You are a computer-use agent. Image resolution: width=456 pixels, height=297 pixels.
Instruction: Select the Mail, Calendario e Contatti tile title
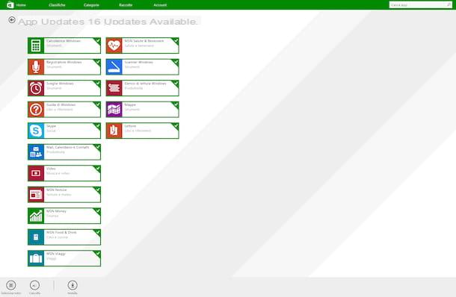pyautogui.click(x=67, y=147)
